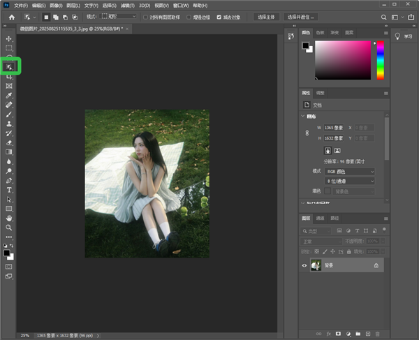Switch to the 色板 tab
Viewport: 419px width, 340px height.
click(321, 32)
